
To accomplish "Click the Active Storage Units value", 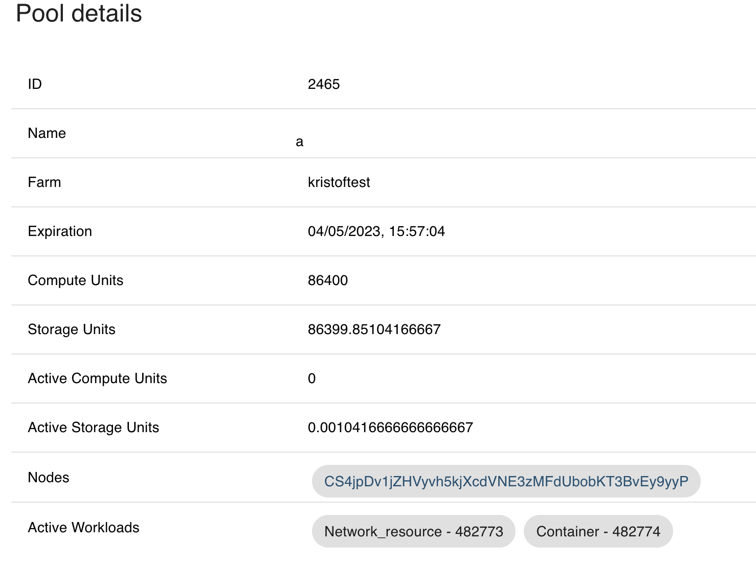I will coord(390,428).
